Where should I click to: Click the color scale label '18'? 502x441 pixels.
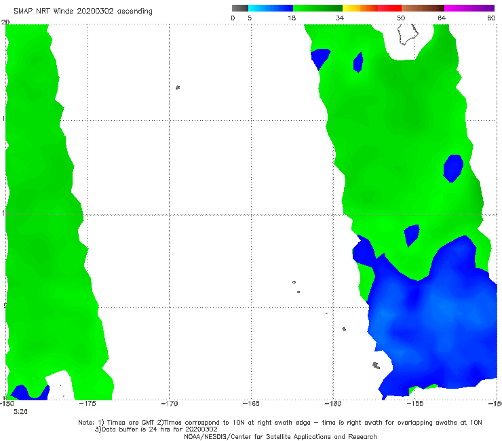tap(292, 18)
